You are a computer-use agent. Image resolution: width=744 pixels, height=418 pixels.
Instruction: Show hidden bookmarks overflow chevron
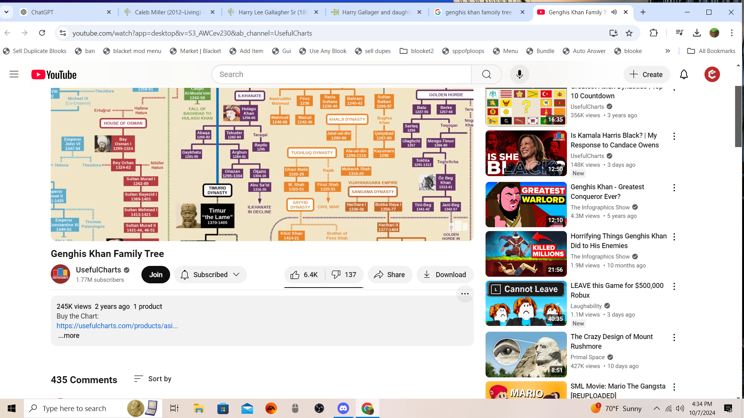pyautogui.click(x=668, y=51)
